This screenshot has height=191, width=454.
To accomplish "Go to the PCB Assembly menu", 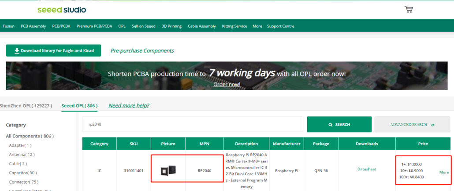I will coord(33,26).
